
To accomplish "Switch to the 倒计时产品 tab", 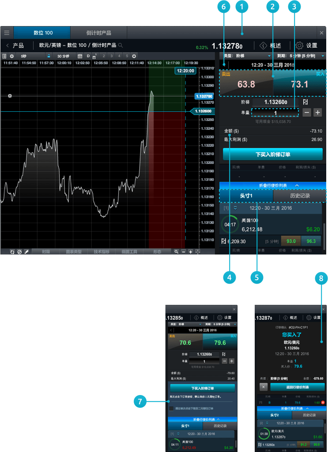I will (99, 33).
